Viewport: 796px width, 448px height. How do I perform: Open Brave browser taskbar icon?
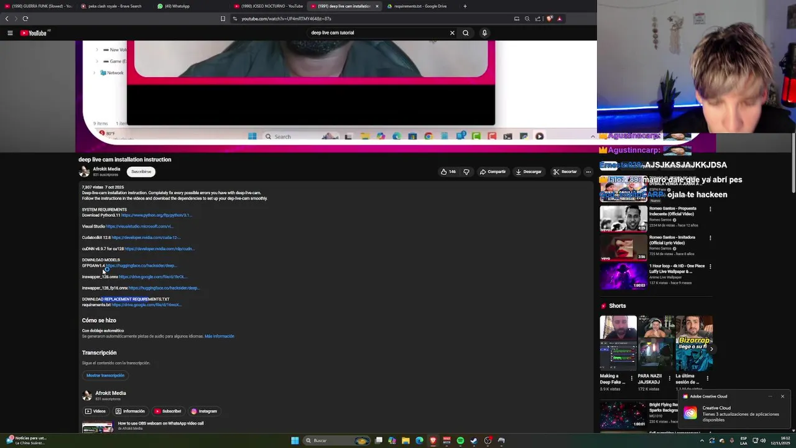tap(433, 441)
